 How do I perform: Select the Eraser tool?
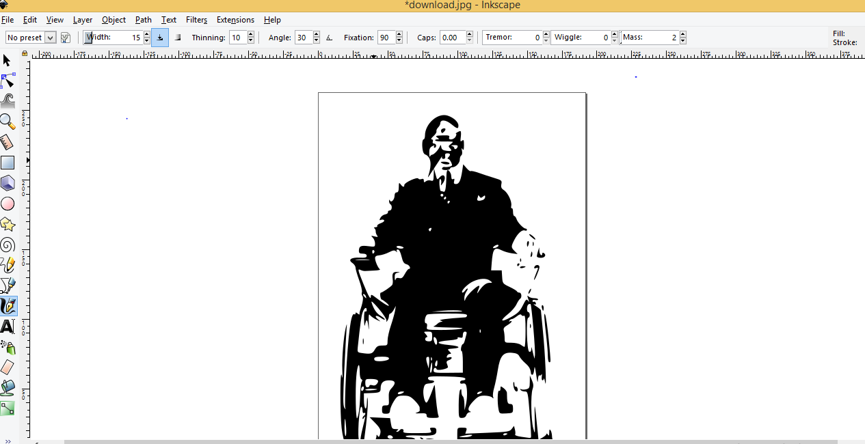click(x=8, y=367)
